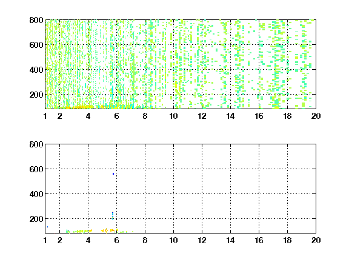
Task: Click the x-axis label 14 of upper plot
Action: (230, 116)
